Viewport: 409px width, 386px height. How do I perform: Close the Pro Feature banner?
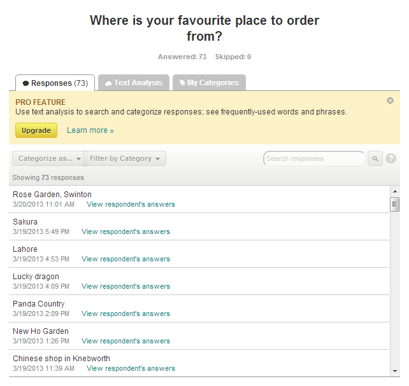pyautogui.click(x=390, y=100)
